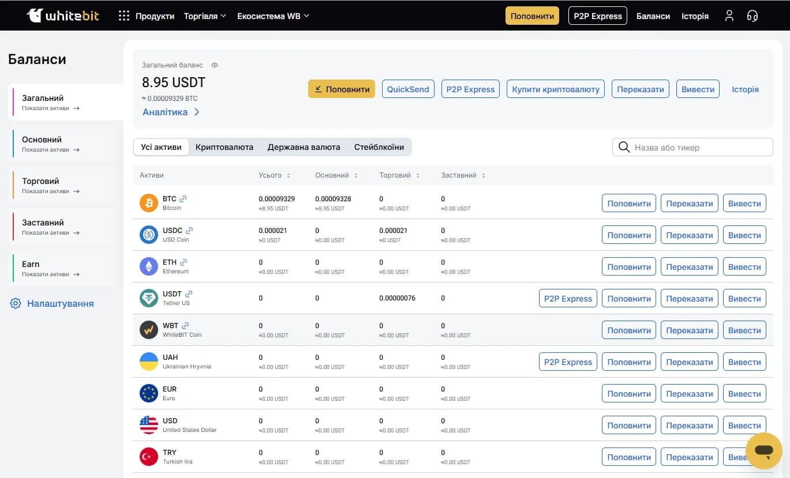The height and width of the screenshot is (478, 790).
Task: Click the WhiteBIT Coin WBT icon
Action: [x=149, y=330]
